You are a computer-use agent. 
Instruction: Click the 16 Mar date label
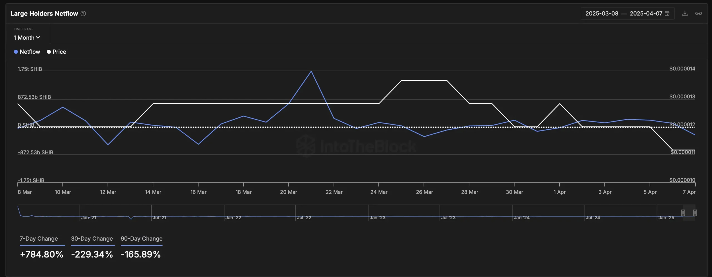point(198,192)
